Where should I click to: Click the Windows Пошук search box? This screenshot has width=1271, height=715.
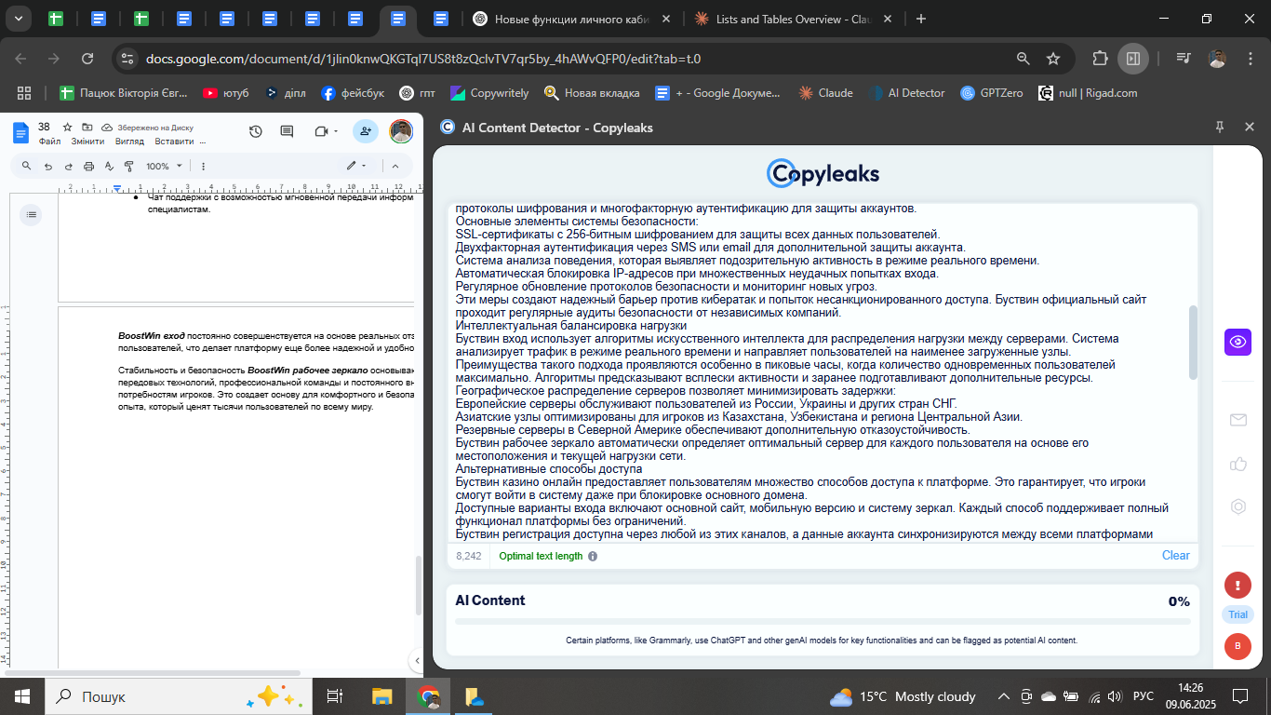[177, 696]
